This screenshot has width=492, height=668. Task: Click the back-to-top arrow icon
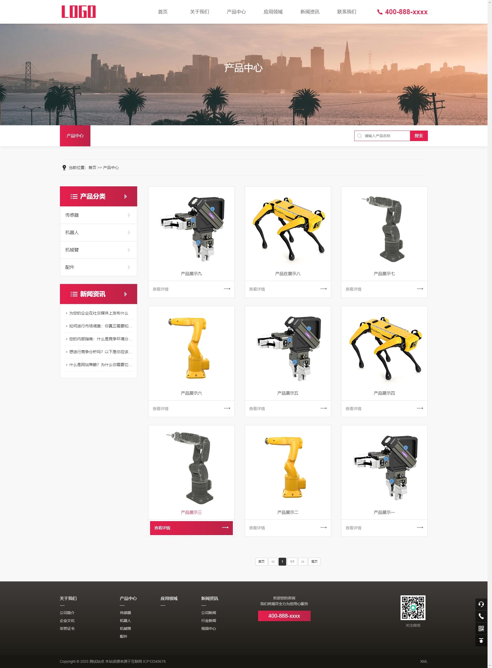481,641
